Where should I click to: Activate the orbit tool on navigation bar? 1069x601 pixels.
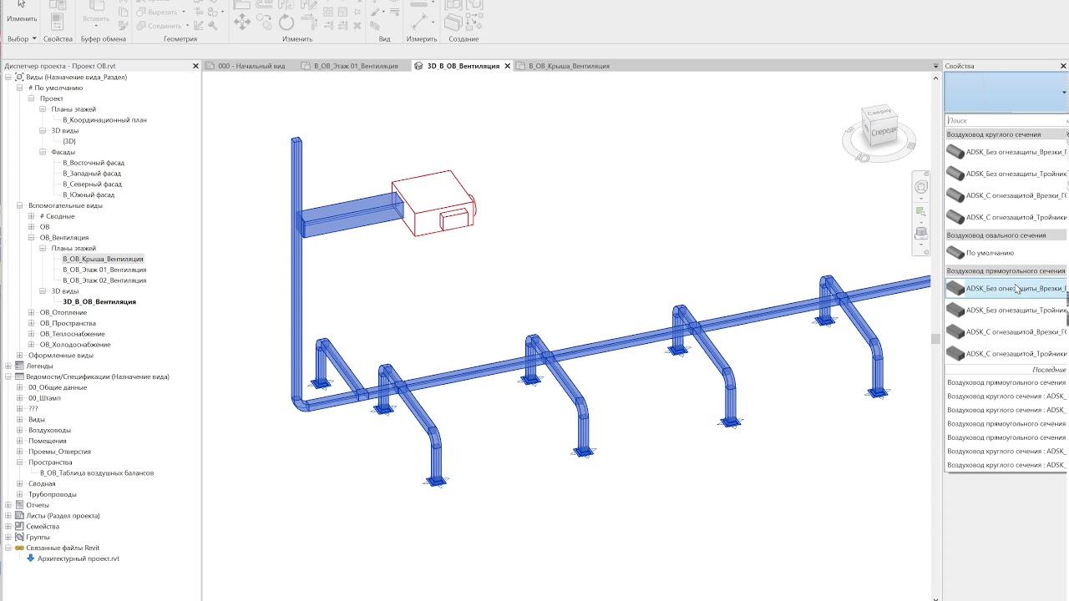pos(921,234)
